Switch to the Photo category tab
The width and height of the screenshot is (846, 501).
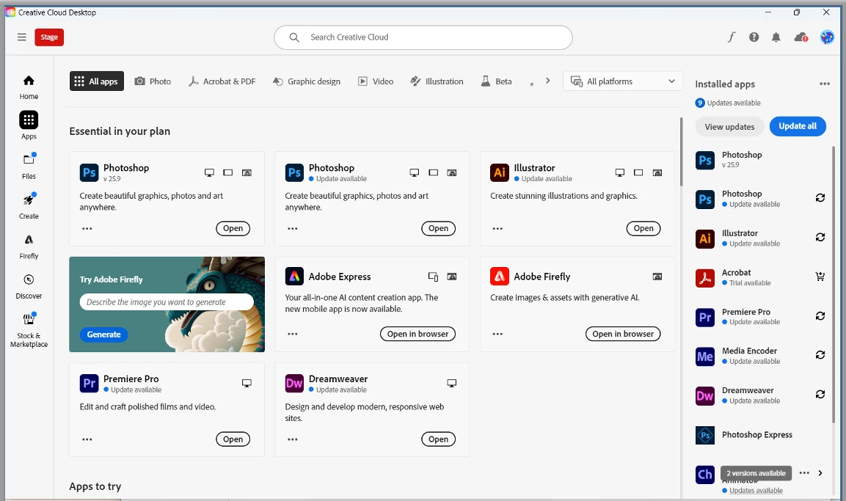click(x=153, y=81)
